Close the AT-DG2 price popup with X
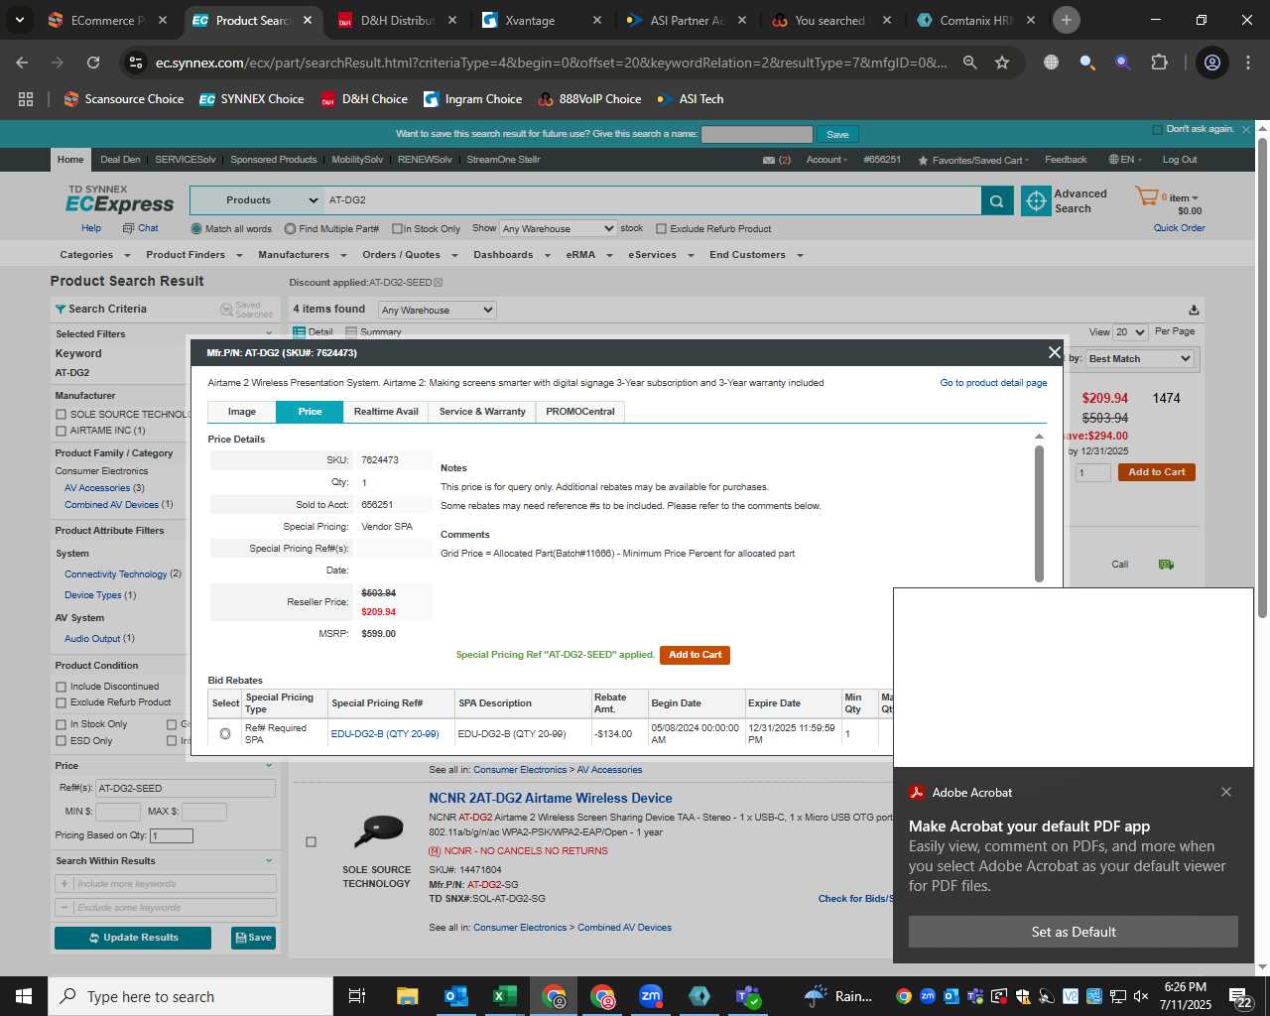The height and width of the screenshot is (1016, 1270). click(x=1055, y=352)
